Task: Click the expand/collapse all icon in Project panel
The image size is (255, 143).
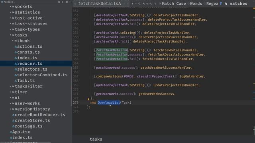Action: (x=63, y=2)
